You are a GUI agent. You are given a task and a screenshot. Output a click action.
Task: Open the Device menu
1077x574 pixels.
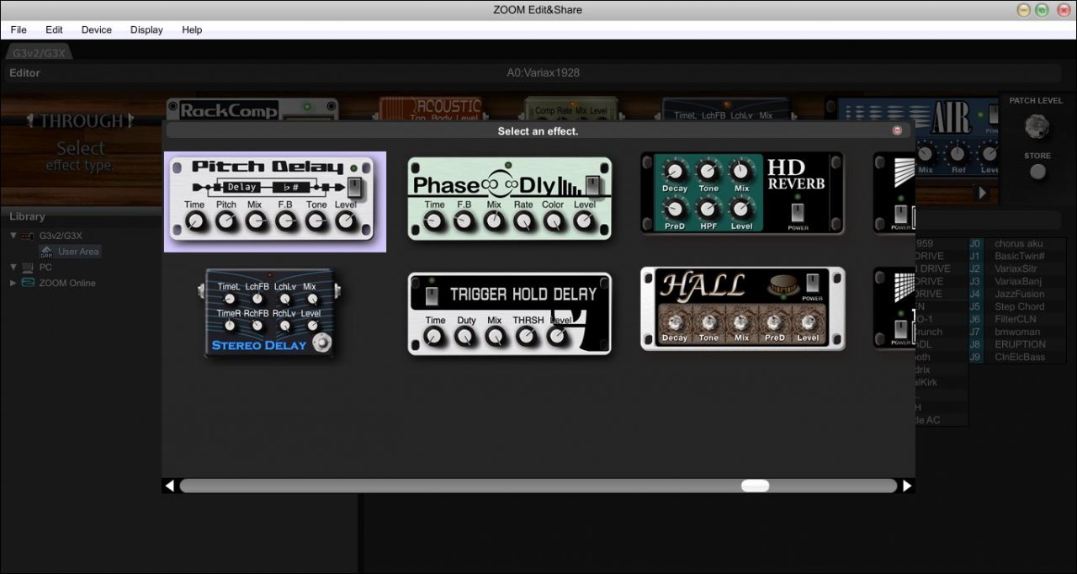(x=97, y=29)
